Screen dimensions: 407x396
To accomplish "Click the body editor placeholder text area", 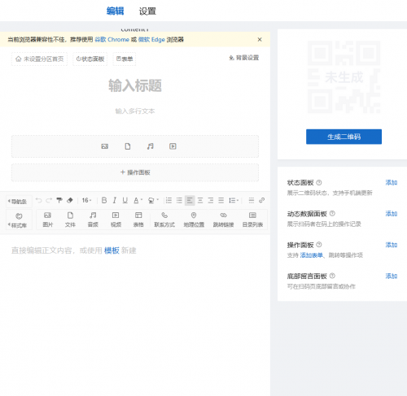I will [74, 250].
